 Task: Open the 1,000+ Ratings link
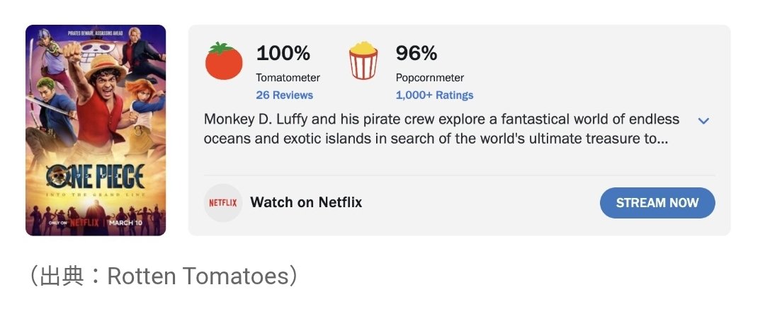434,95
